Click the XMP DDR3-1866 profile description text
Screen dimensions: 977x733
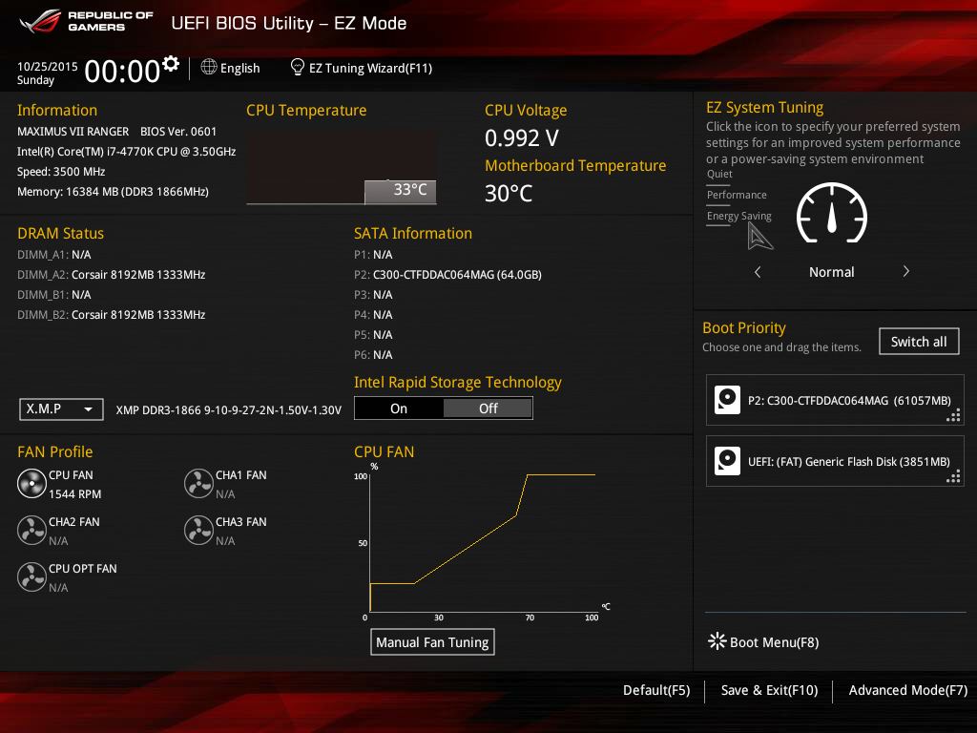pos(229,410)
